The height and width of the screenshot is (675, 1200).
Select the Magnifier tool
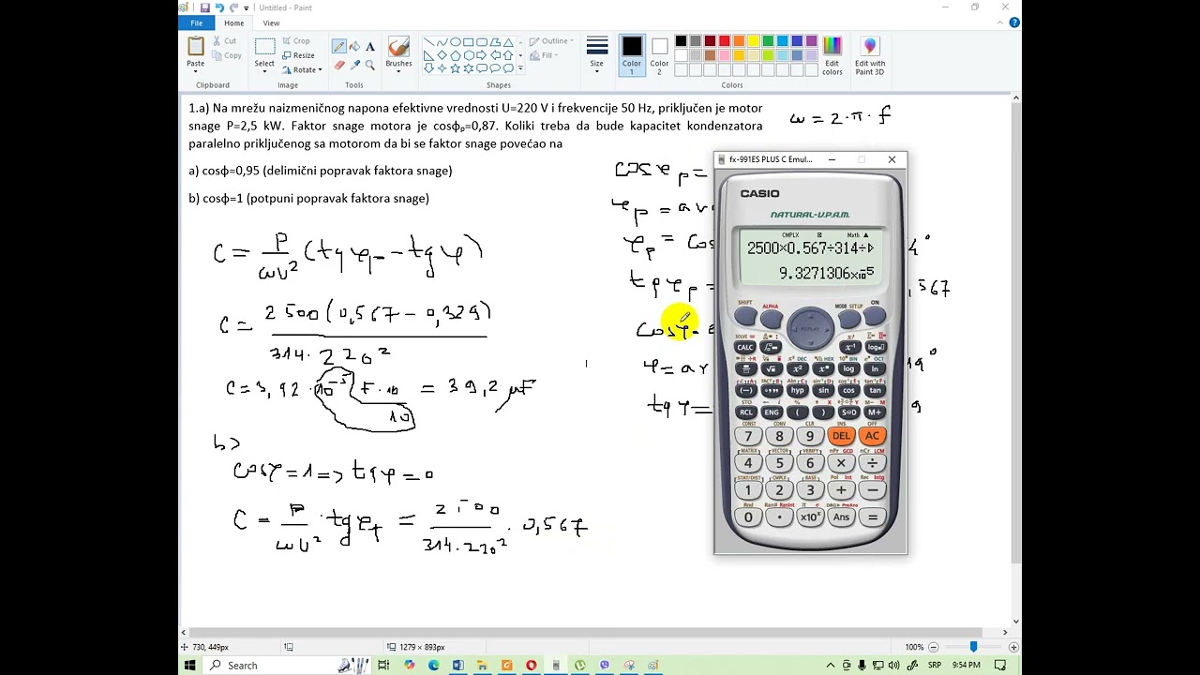tap(369, 65)
